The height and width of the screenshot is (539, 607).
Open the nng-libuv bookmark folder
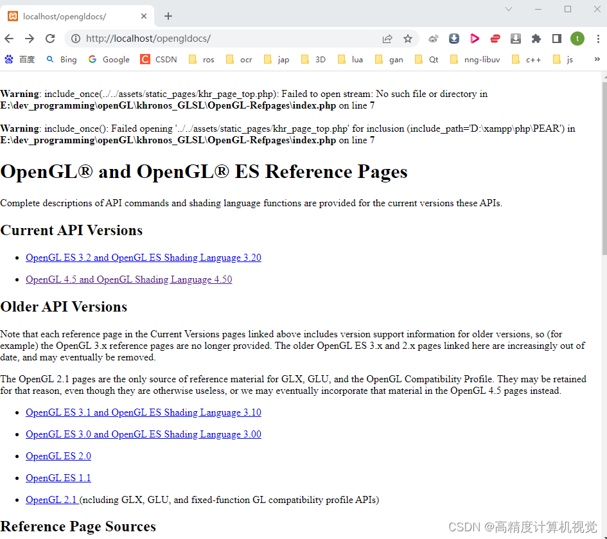475,59
